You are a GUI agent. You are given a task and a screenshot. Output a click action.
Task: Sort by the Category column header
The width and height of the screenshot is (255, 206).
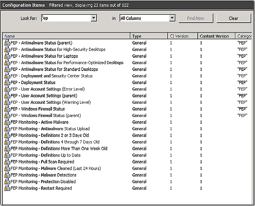click(x=244, y=36)
